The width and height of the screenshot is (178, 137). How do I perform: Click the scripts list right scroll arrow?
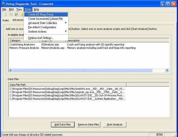click(167, 70)
